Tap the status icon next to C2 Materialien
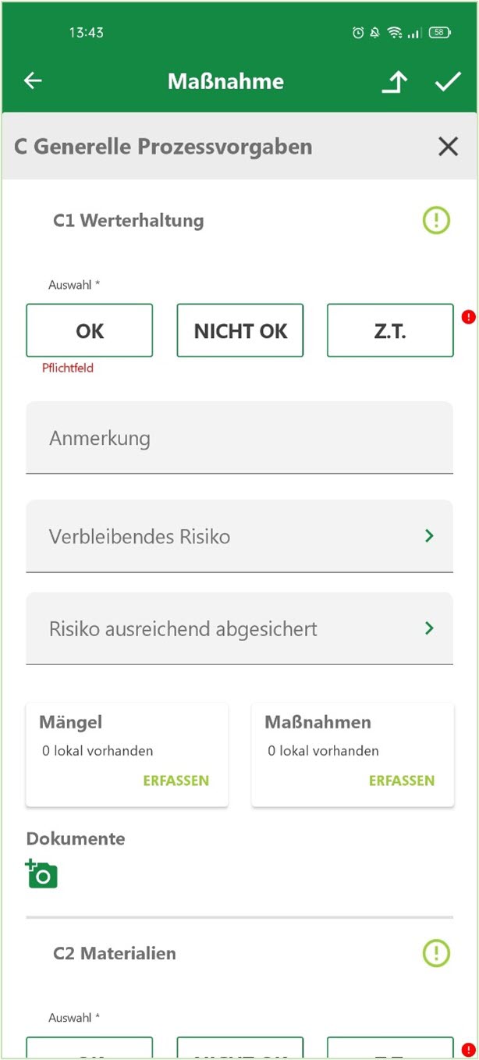 pyautogui.click(x=435, y=954)
